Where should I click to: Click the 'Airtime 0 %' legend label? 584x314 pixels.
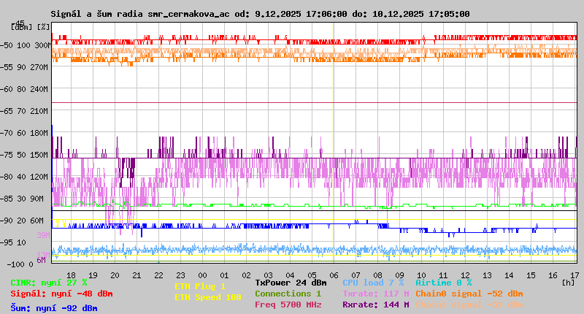click(444, 283)
